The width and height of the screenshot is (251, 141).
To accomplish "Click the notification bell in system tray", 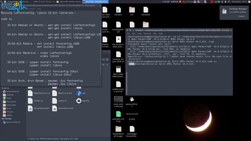I will (226, 2).
